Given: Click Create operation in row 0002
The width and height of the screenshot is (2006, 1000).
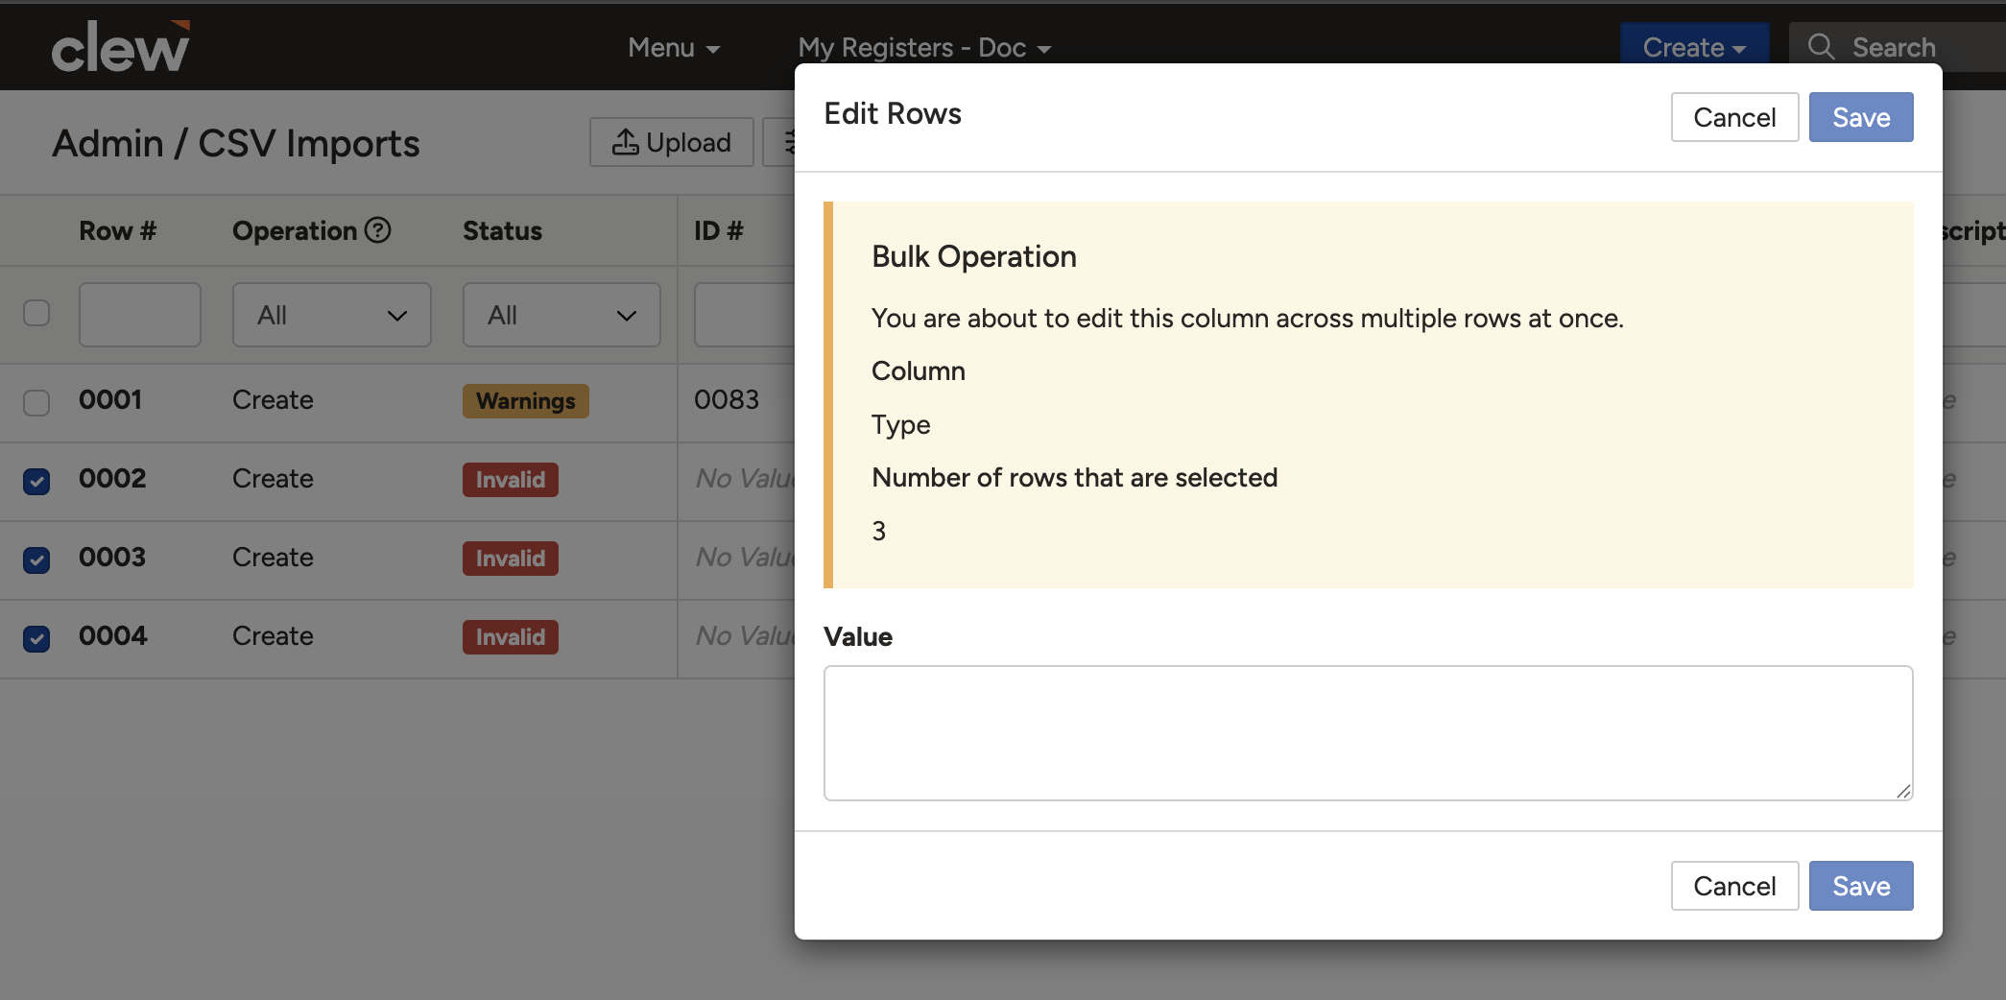Looking at the screenshot, I should point(273,479).
